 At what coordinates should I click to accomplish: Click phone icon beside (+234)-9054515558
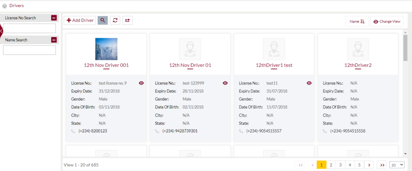pyautogui.click(x=325, y=131)
